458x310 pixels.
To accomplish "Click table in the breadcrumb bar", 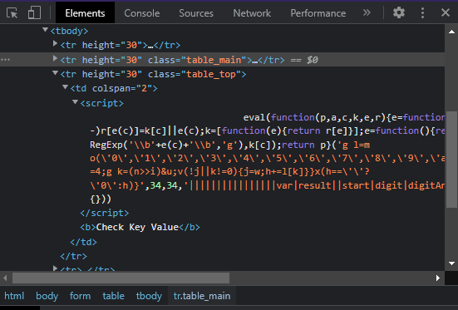I will click(x=113, y=296).
